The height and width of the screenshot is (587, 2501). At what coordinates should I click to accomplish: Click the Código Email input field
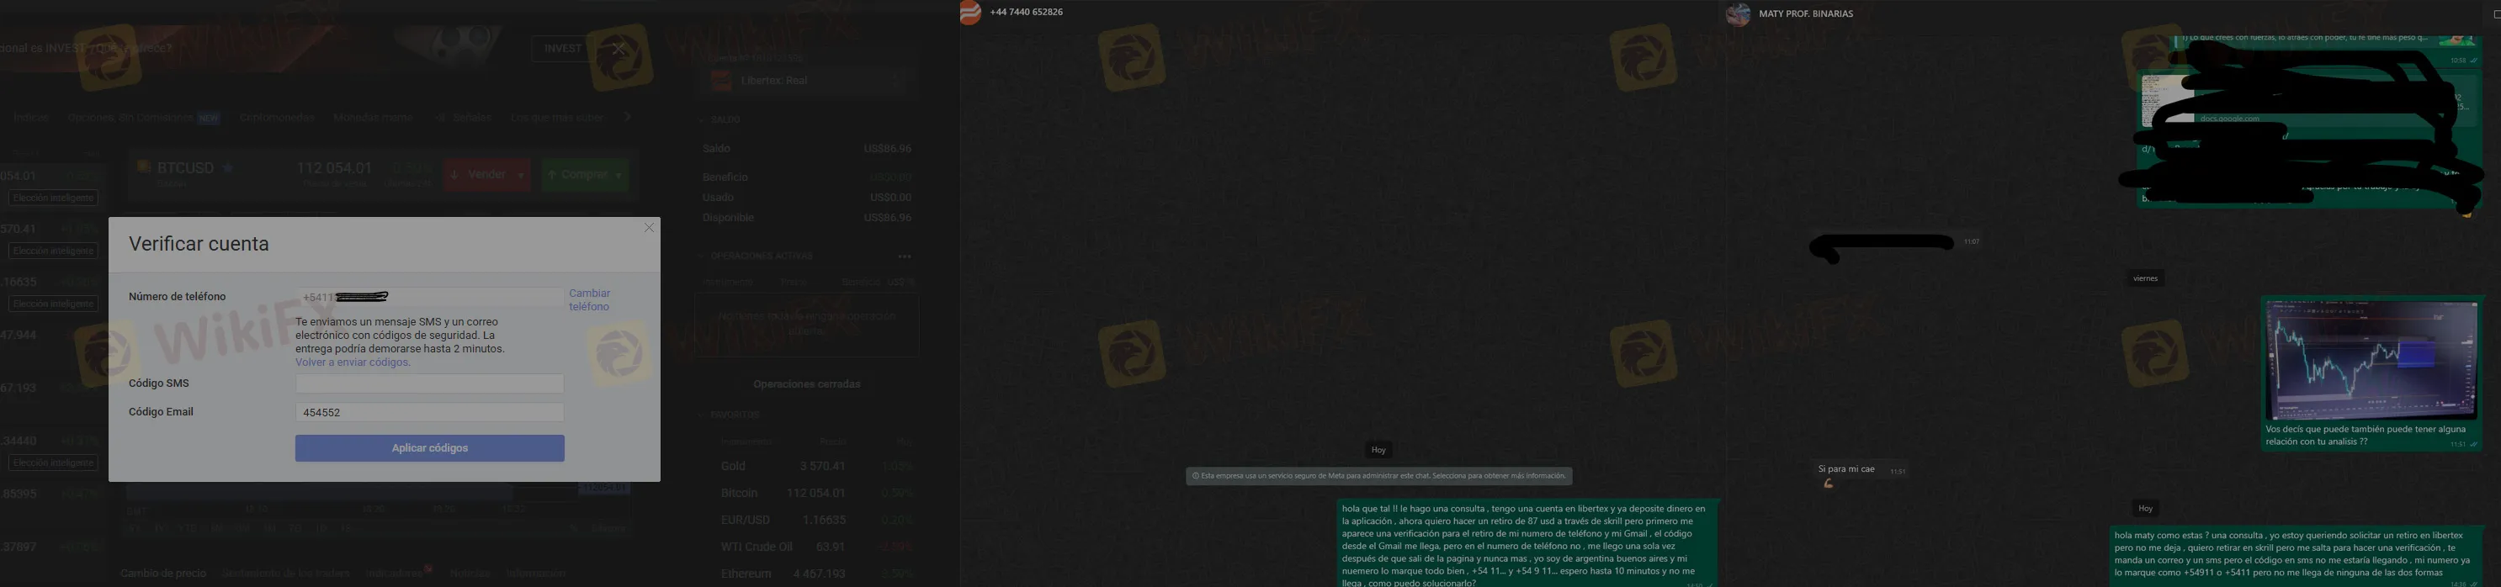tap(429, 412)
